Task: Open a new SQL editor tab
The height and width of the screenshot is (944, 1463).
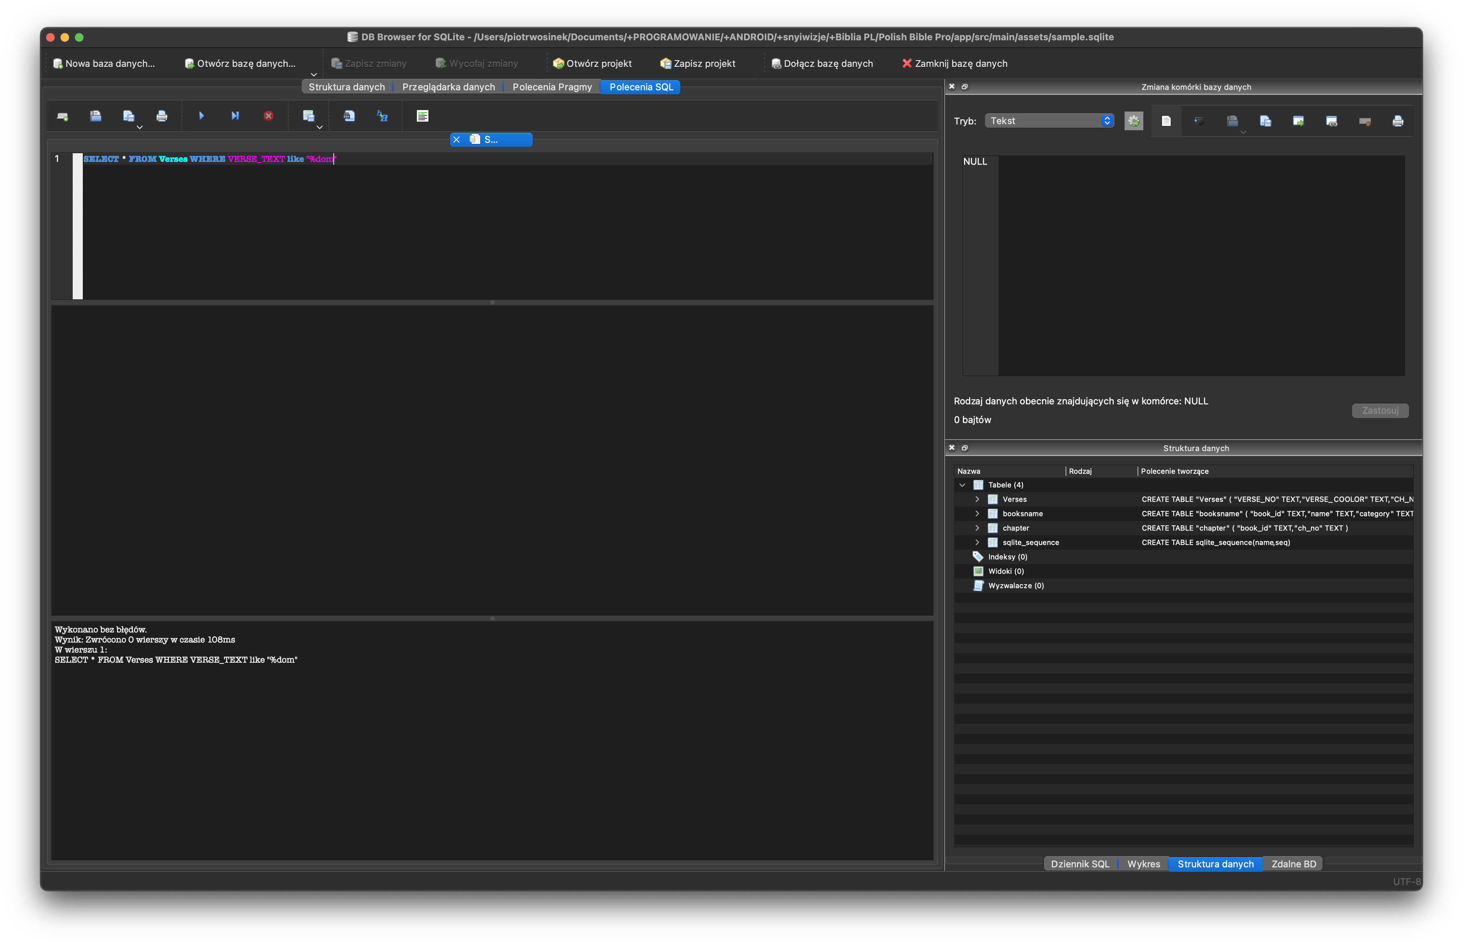Action: point(63,116)
